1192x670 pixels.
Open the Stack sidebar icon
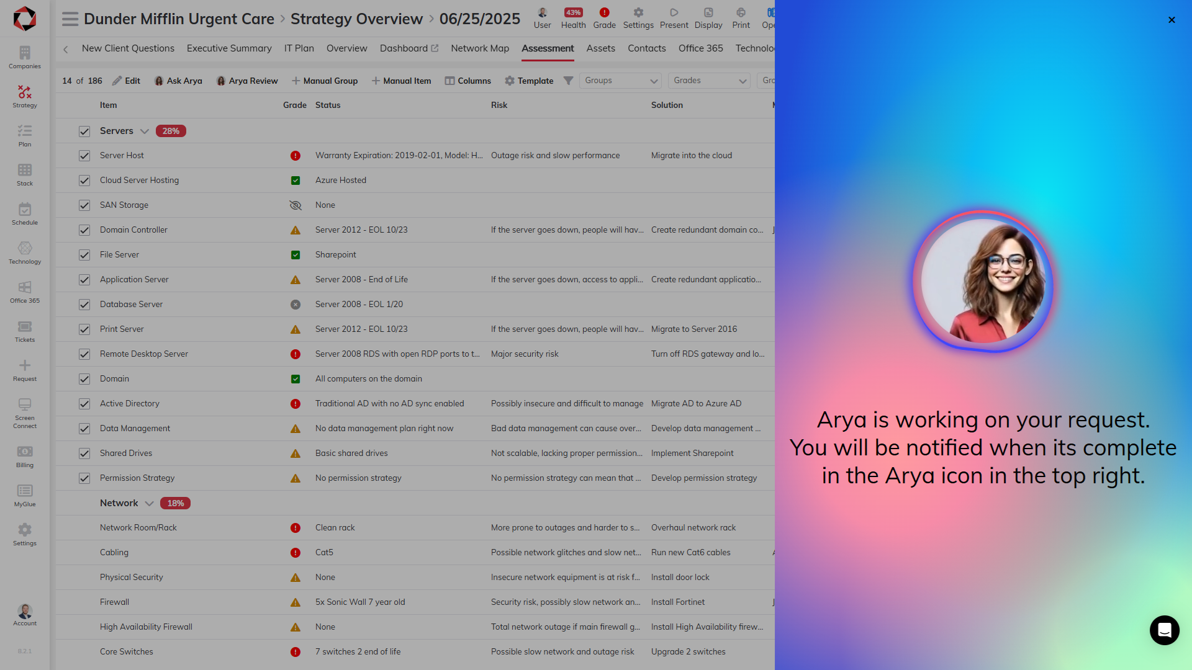(x=25, y=174)
